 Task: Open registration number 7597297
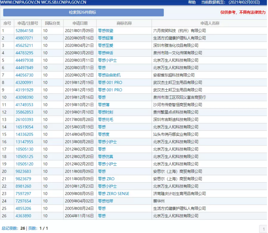click(23, 194)
